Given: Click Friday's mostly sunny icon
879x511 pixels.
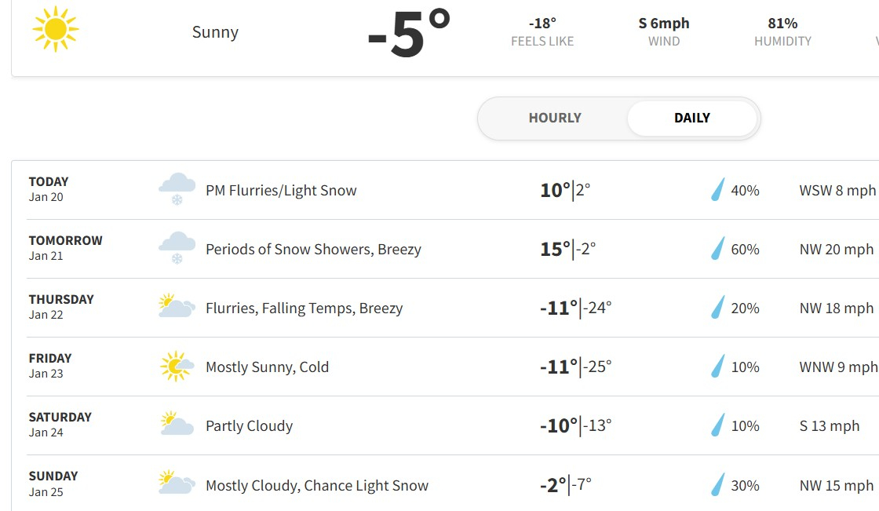Looking at the screenshot, I should click(x=177, y=366).
